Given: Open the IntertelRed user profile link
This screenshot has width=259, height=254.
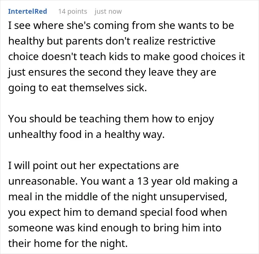Looking at the screenshot, I should (x=28, y=11).
